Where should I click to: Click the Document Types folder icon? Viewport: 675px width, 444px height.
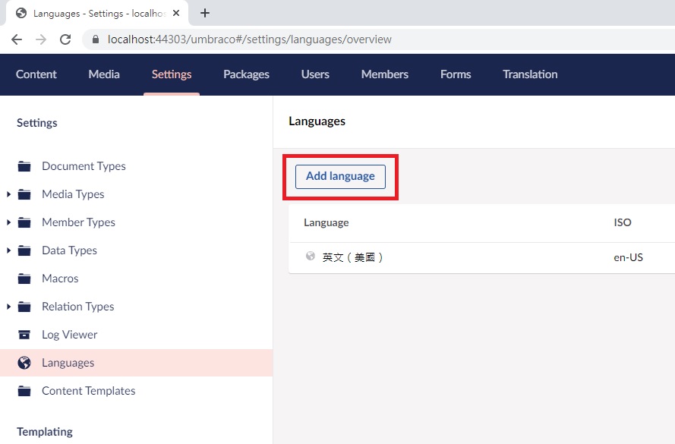point(24,166)
